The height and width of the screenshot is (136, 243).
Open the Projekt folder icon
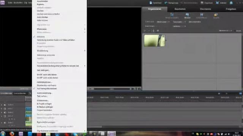(x=216, y=15)
